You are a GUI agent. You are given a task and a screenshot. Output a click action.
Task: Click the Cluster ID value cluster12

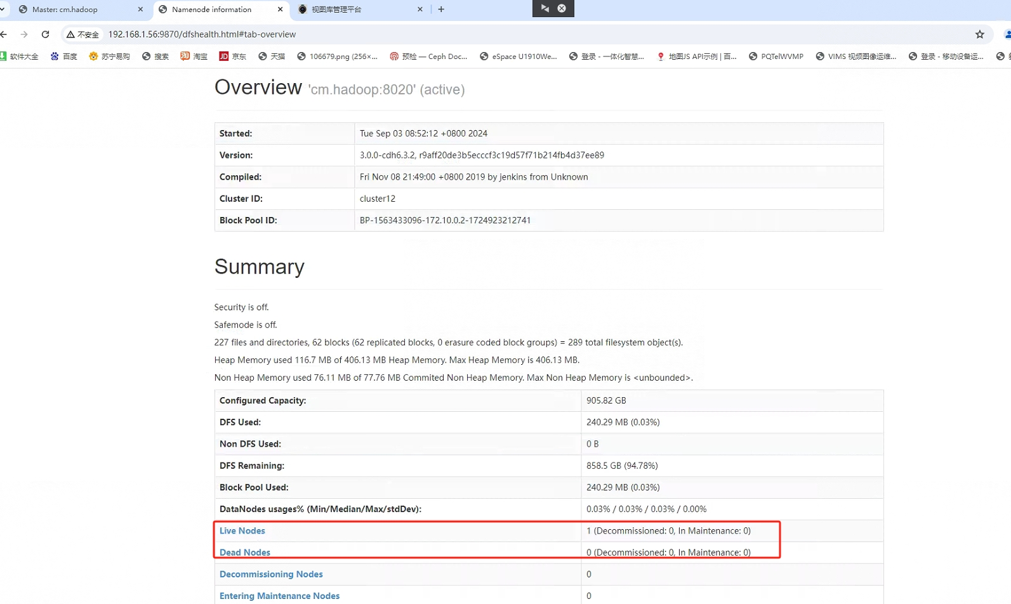pyautogui.click(x=378, y=199)
